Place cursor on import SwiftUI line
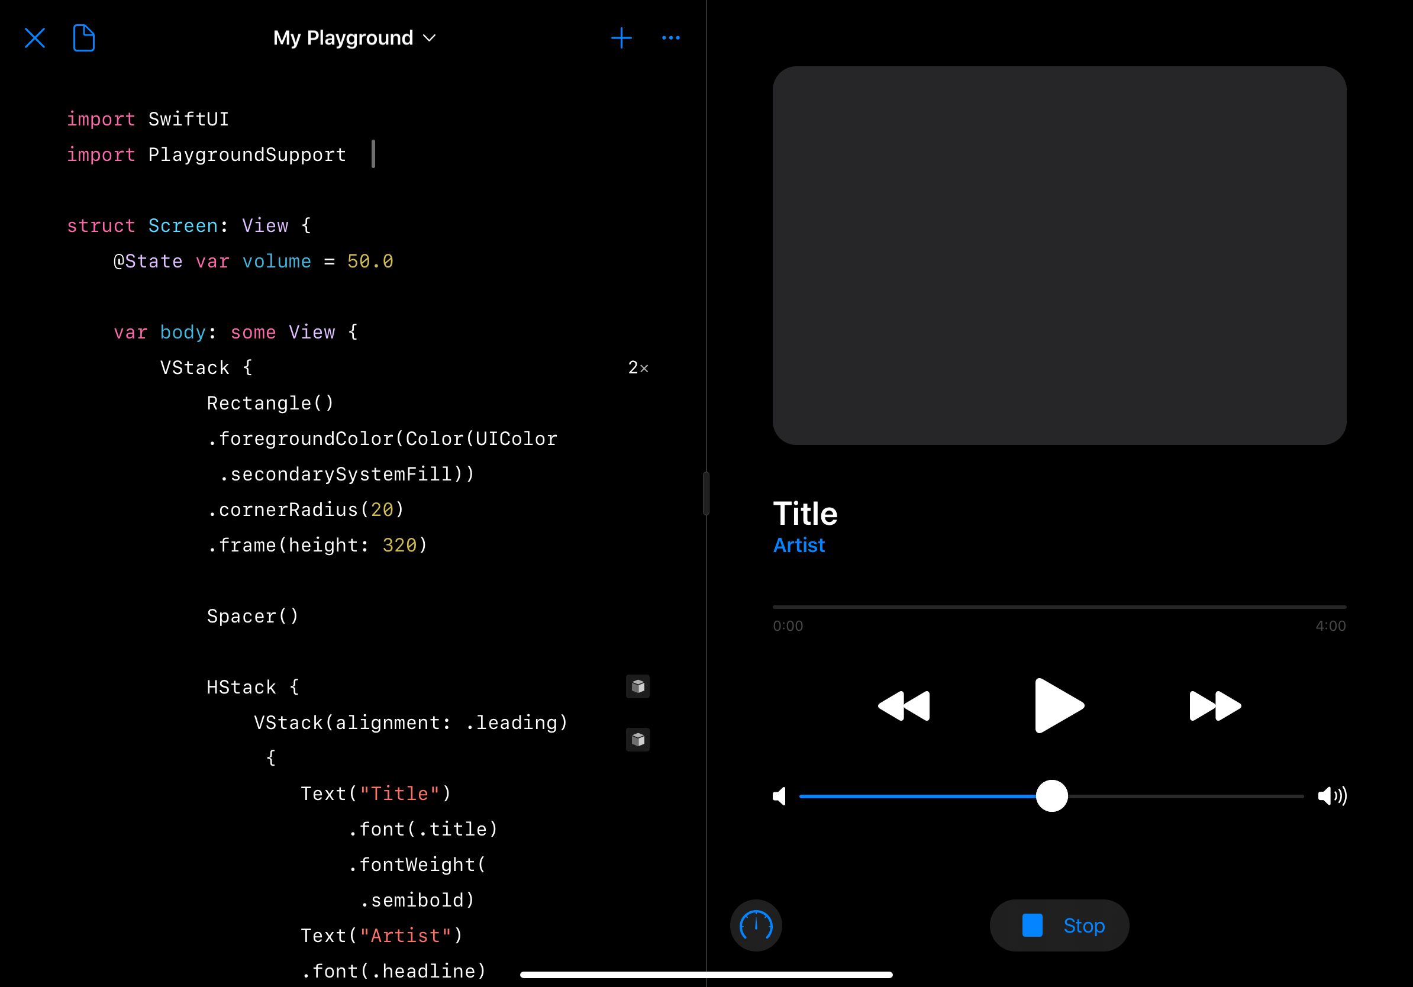This screenshot has width=1413, height=987. click(x=148, y=119)
